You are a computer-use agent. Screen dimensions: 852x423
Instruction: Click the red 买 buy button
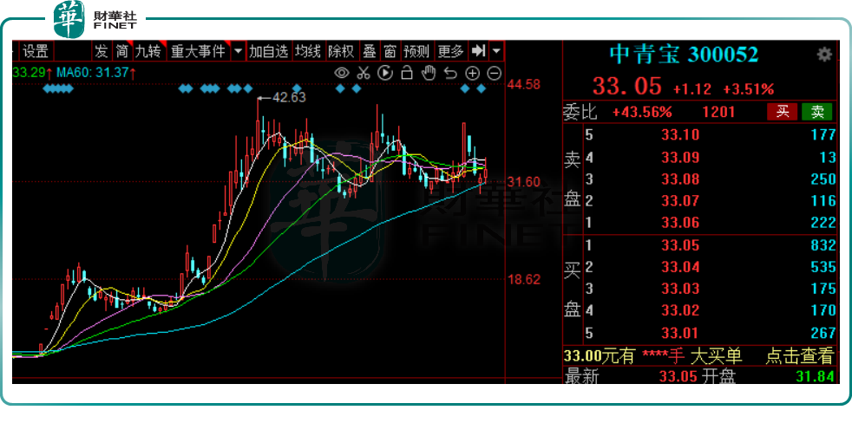coord(781,111)
